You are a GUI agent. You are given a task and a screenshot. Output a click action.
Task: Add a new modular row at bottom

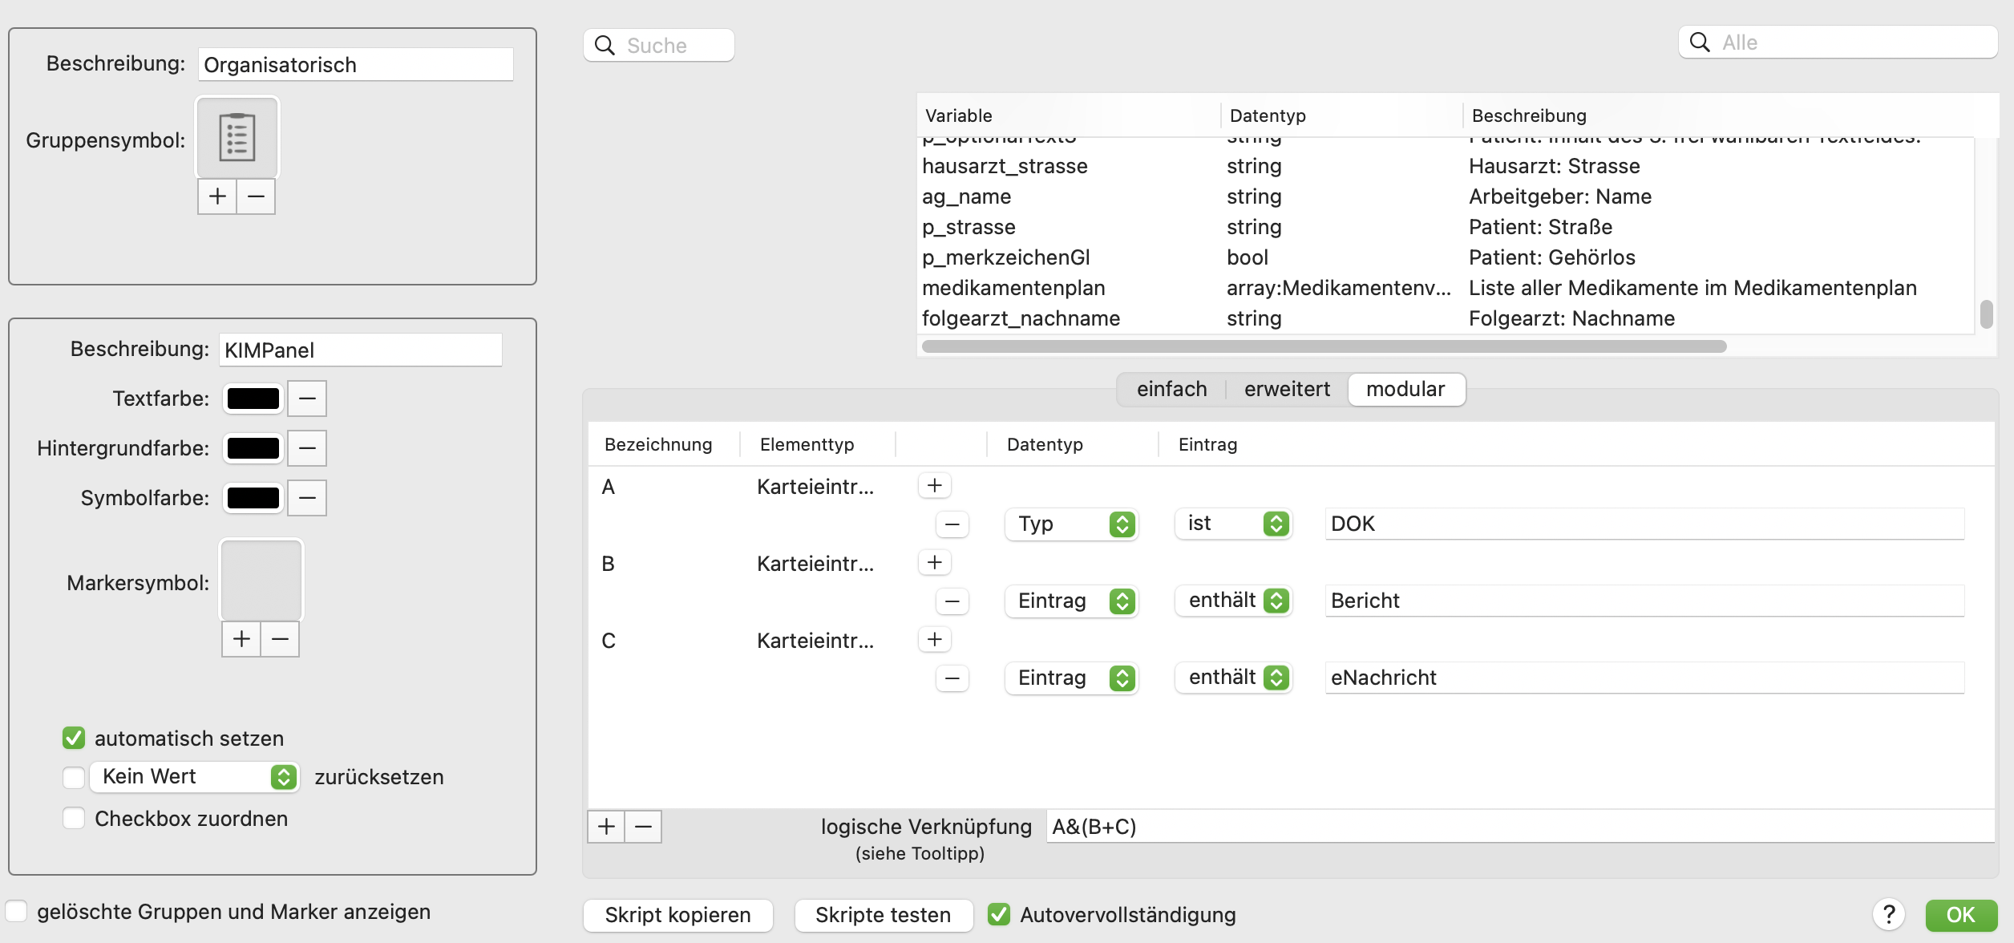(606, 827)
